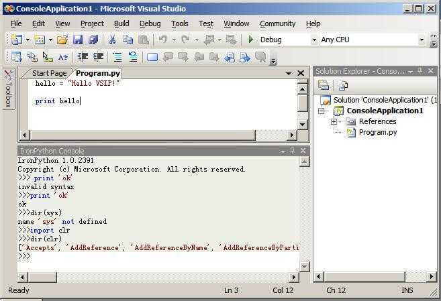441x301 pixels.
Task: Select Program.py in Solution Explorer
Action: tap(378, 132)
